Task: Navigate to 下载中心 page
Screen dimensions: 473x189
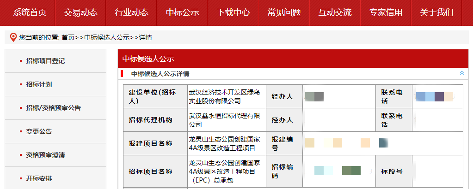Action: point(233,12)
